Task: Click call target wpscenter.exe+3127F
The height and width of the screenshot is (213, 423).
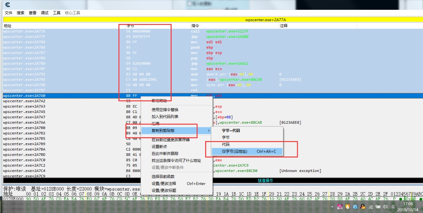Action: 228,31
